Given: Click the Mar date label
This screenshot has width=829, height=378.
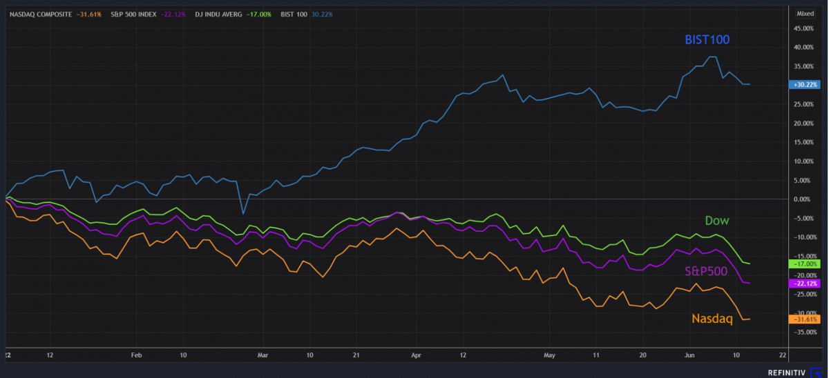Looking at the screenshot, I should (263, 355).
